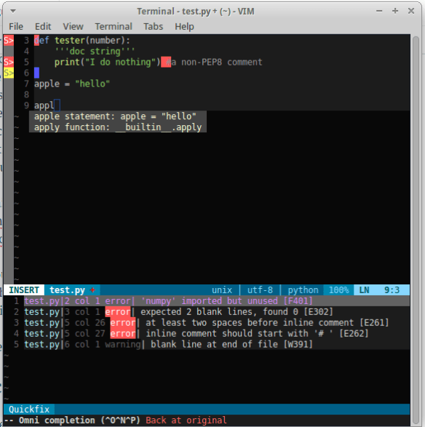Click the apple = "hello" line
Image resolution: width=425 pixels, height=427 pixels.
tap(72, 84)
